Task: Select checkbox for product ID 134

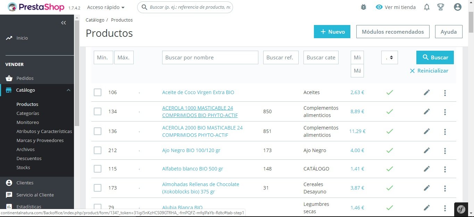Action: coord(98,111)
